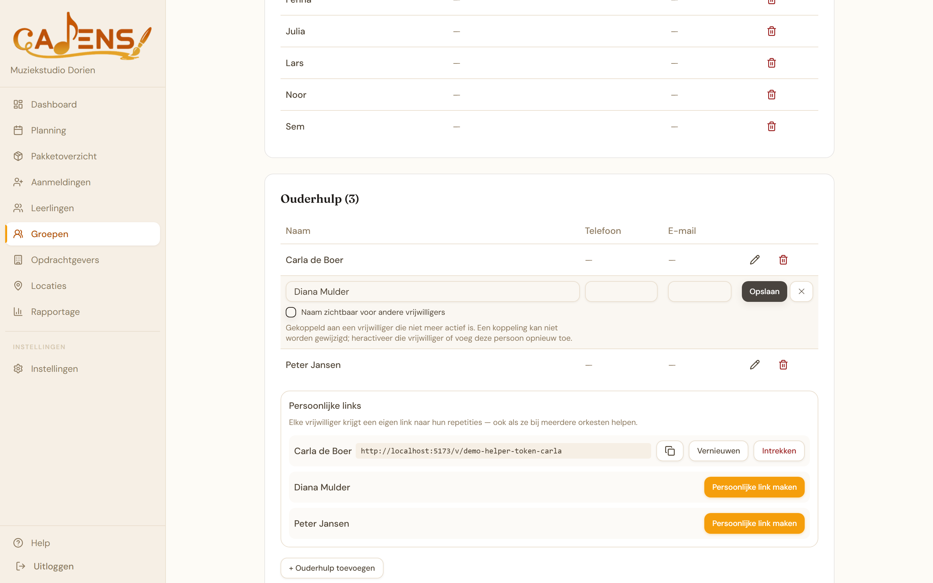
Task: Copy Carla de Boer's personal link
Action: click(670, 451)
